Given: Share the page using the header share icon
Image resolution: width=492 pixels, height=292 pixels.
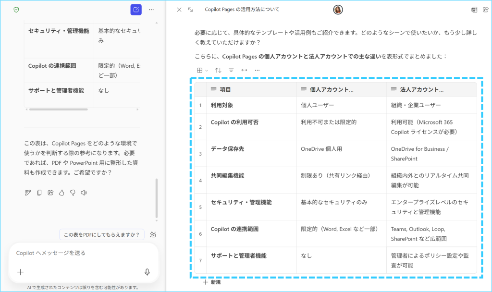Looking at the screenshot, I should pos(485,10).
